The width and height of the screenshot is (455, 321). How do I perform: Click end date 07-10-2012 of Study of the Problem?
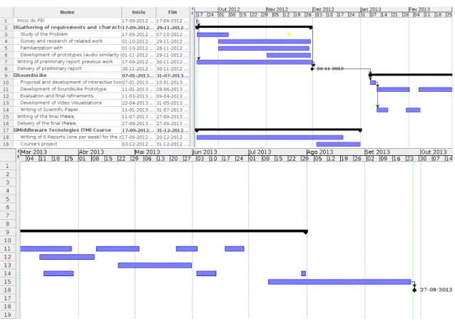[x=172, y=34]
